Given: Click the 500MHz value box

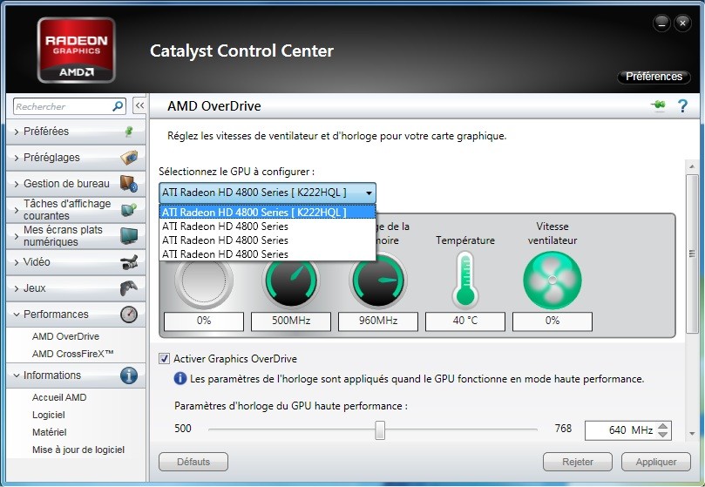Looking at the screenshot, I should point(291,321).
